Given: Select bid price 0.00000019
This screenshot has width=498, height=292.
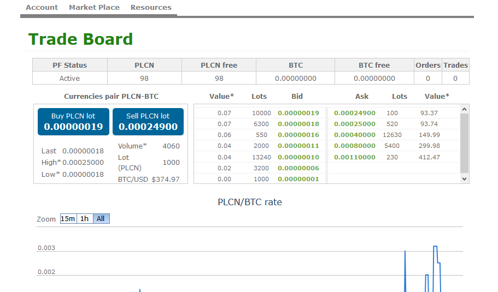Looking at the screenshot, I should [298, 113].
